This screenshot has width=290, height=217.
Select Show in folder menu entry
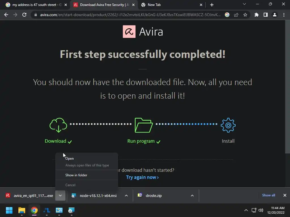87,175
